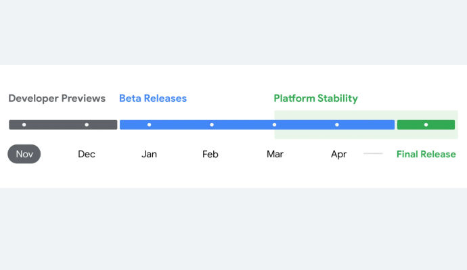Click the Platform Stability heading
The height and width of the screenshot is (270, 467).
[x=315, y=99]
